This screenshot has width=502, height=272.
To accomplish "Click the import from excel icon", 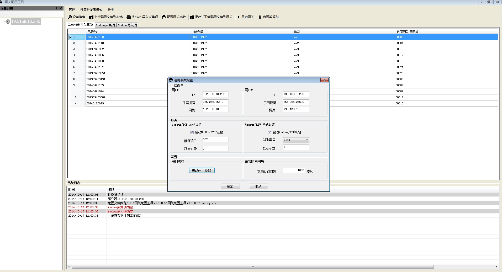I will pyautogui.click(x=129, y=17).
